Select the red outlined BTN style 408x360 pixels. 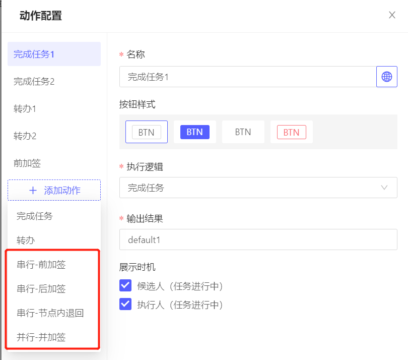coord(292,132)
